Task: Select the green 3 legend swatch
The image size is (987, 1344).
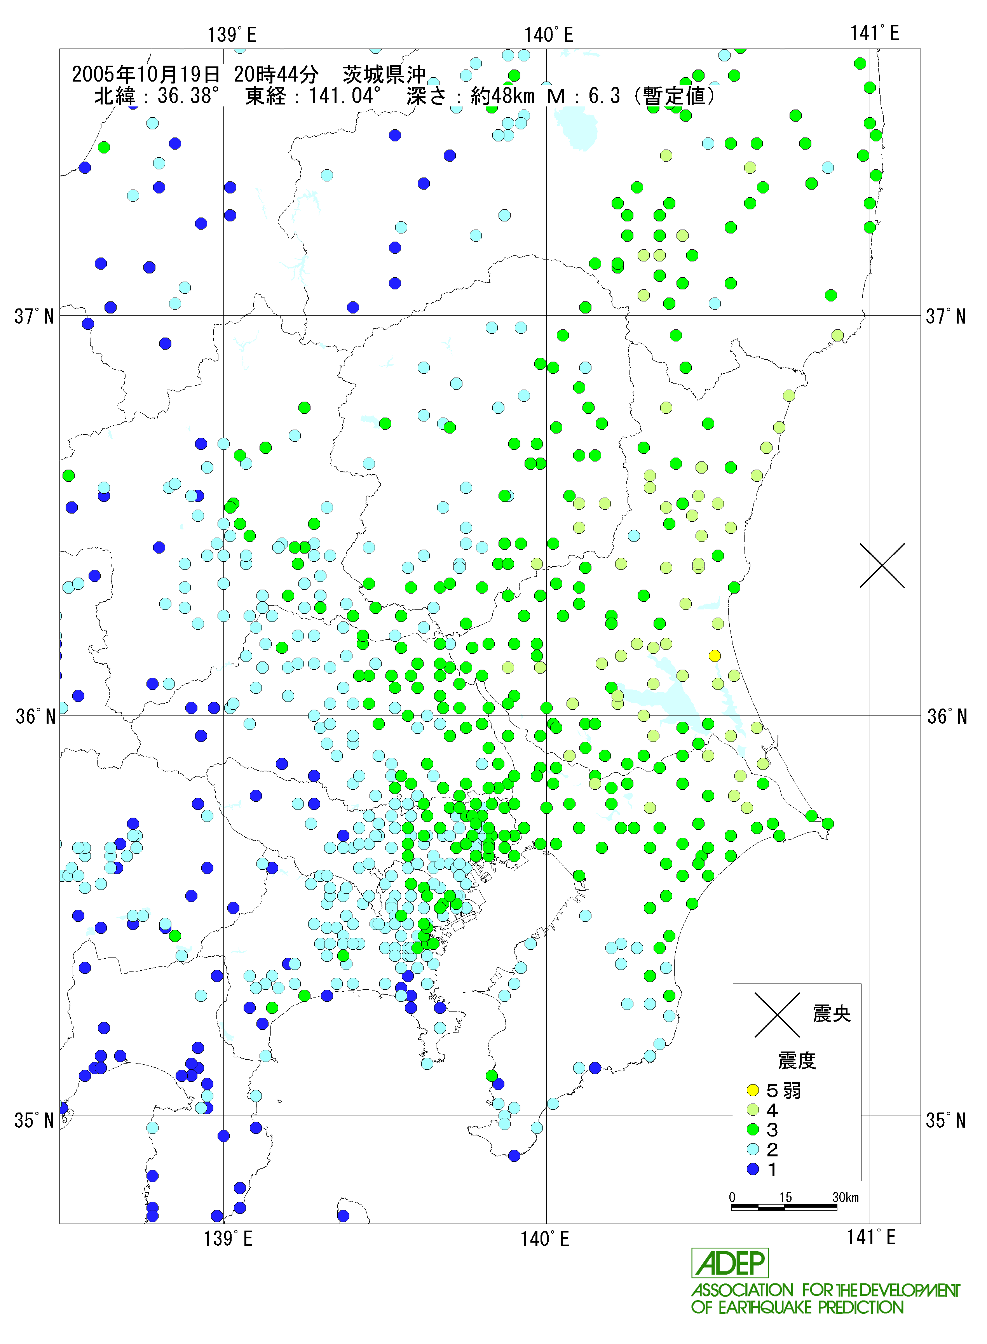Action: click(753, 1130)
